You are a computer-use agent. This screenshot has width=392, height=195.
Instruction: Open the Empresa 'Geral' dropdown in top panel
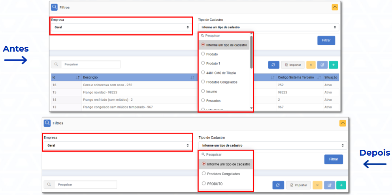pyautogui.click(x=121, y=27)
